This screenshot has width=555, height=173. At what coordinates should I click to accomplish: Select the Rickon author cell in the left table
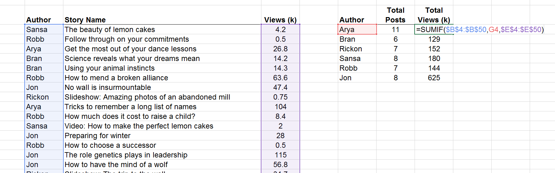point(44,97)
